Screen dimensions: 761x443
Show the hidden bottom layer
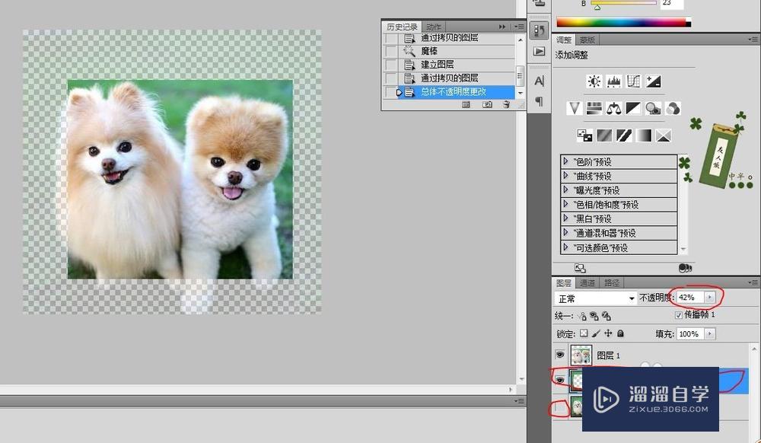[x=560, y=409]
